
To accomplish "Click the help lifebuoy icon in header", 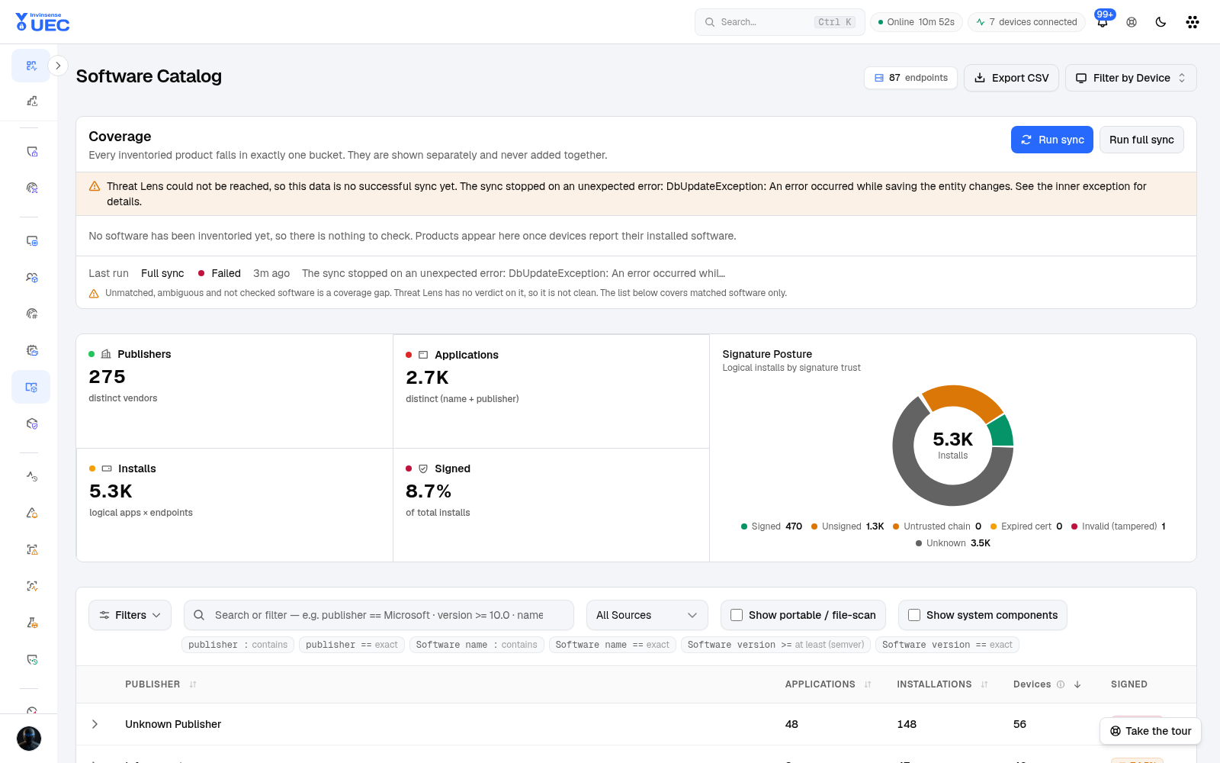I will point(1132,22).
